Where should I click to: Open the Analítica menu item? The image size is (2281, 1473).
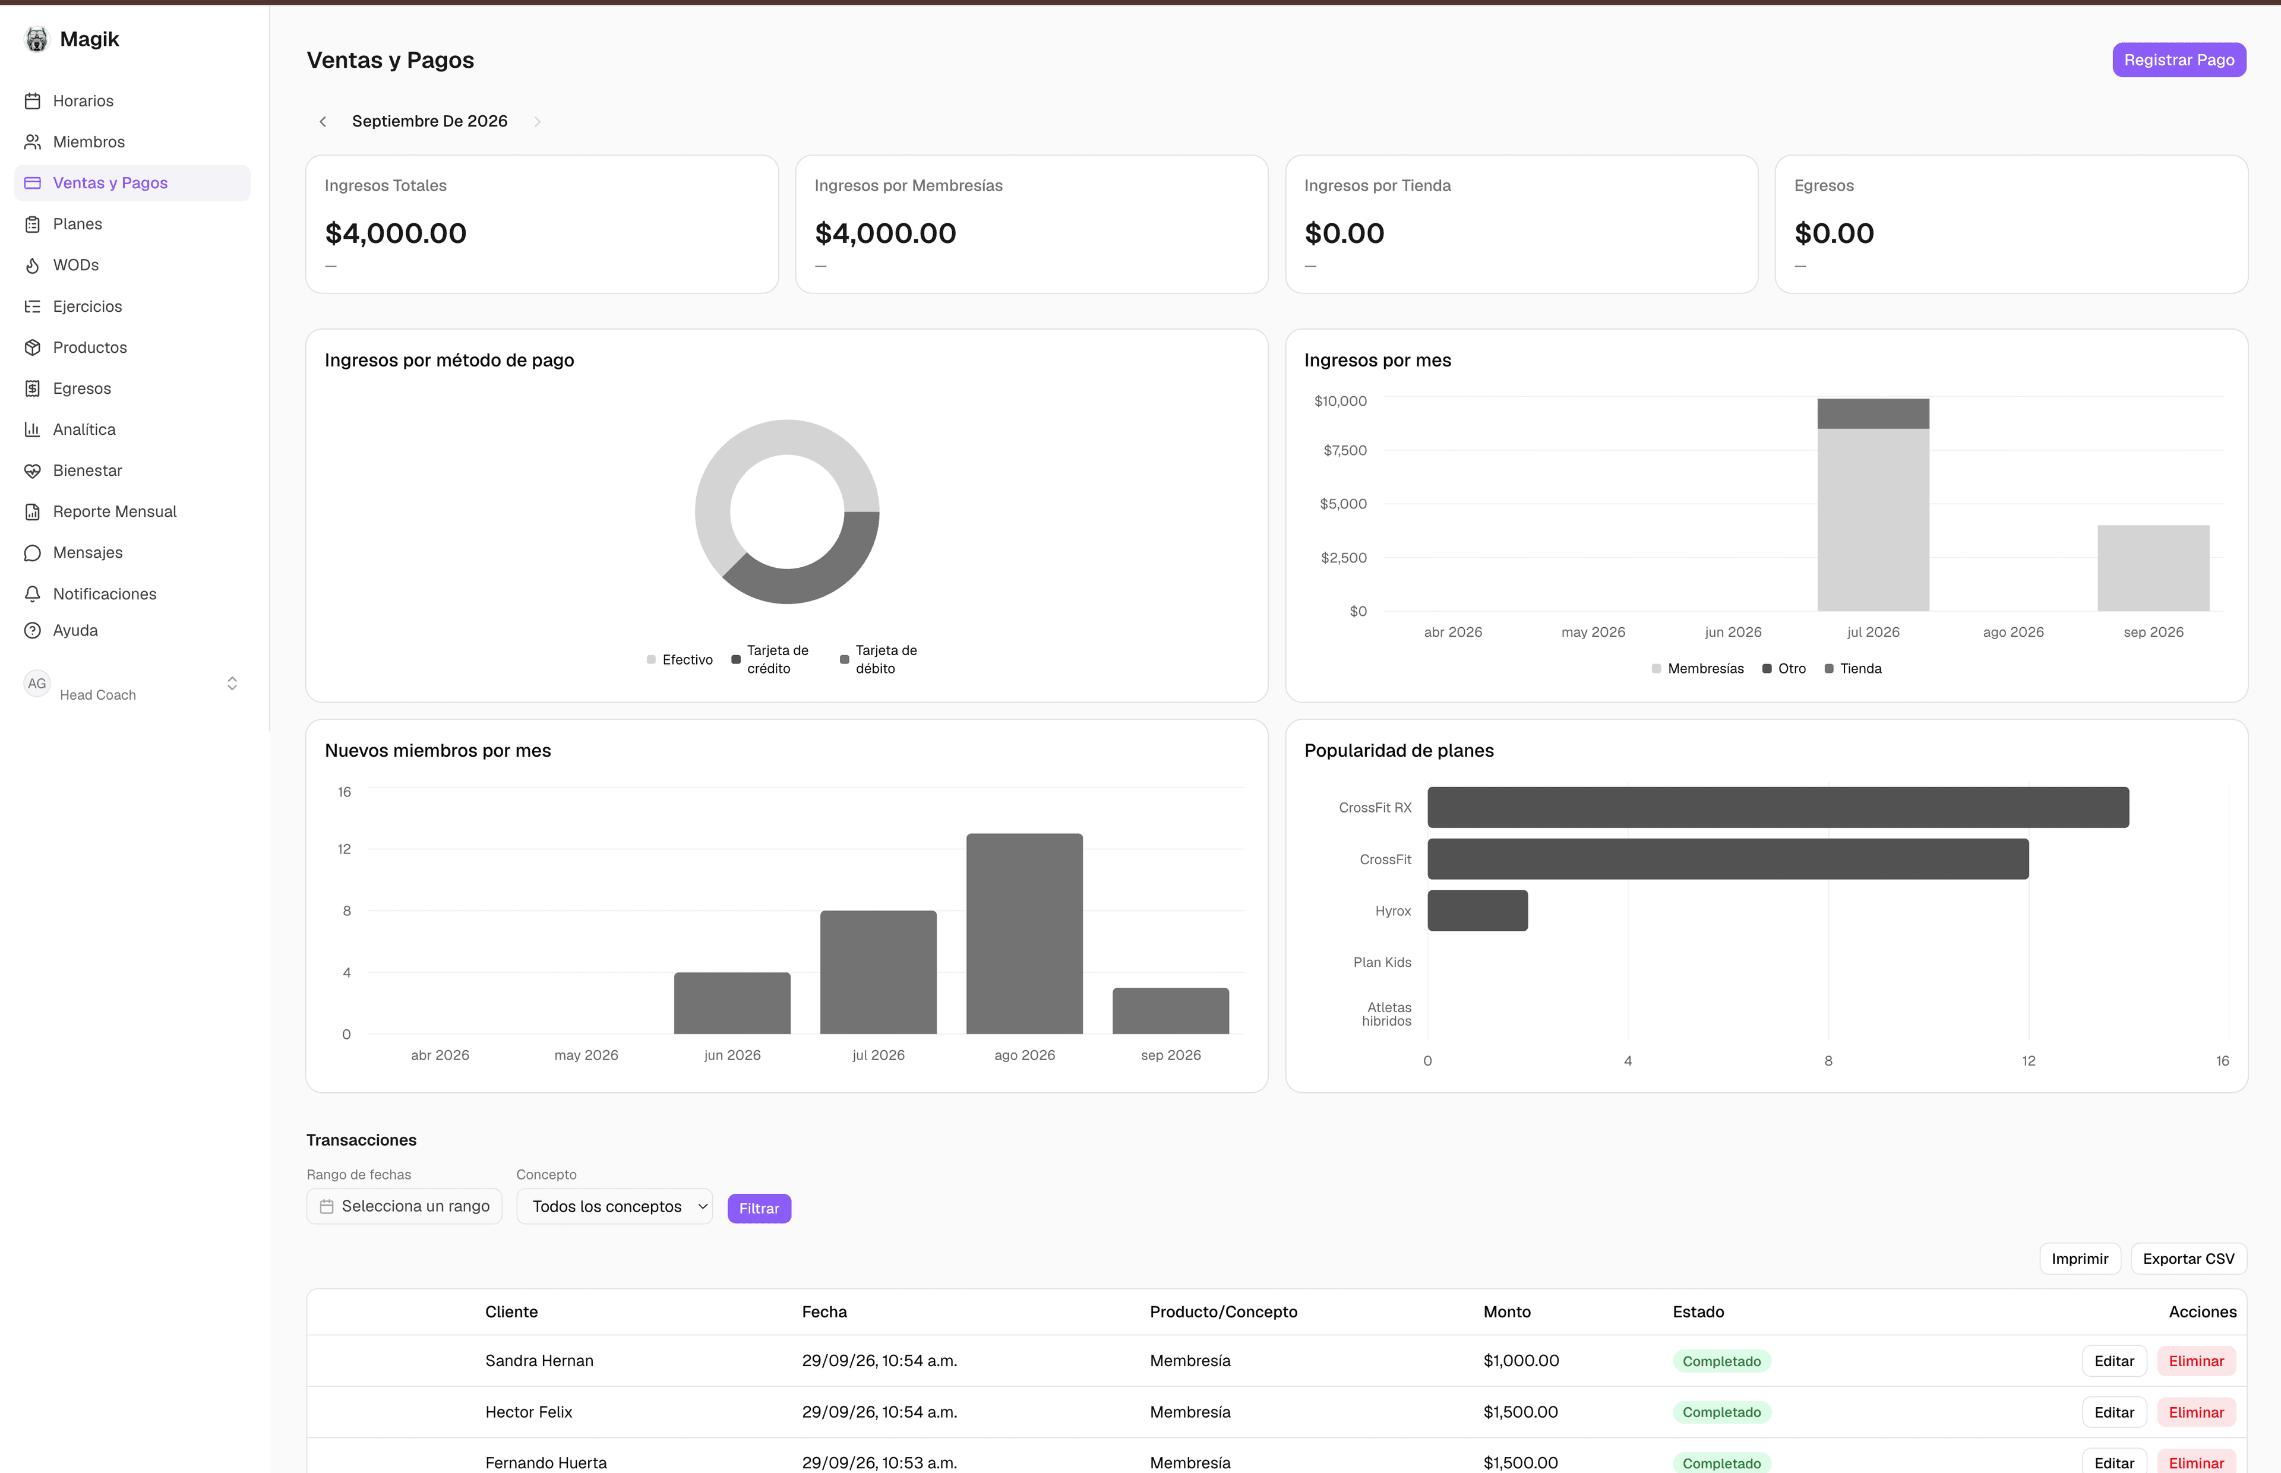132,429
